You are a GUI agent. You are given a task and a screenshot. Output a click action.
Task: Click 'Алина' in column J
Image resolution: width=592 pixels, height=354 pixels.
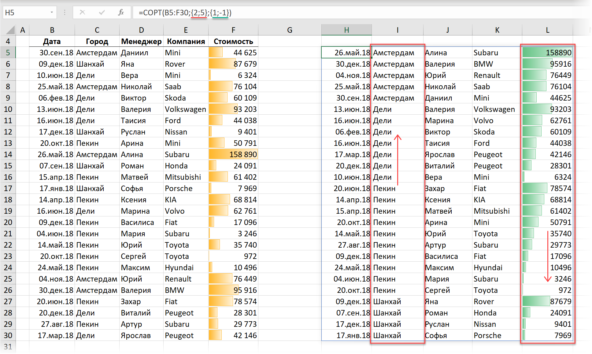pyautogui.click(x=448, y=53)
